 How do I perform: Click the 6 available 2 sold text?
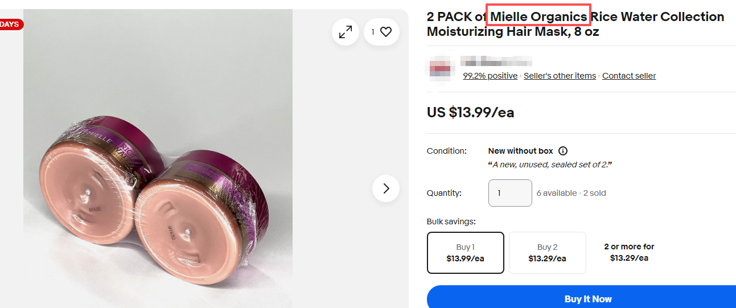coord(571,193)
